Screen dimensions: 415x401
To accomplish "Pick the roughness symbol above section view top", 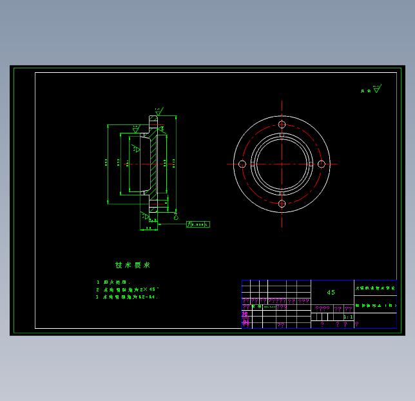I will 159,112.
